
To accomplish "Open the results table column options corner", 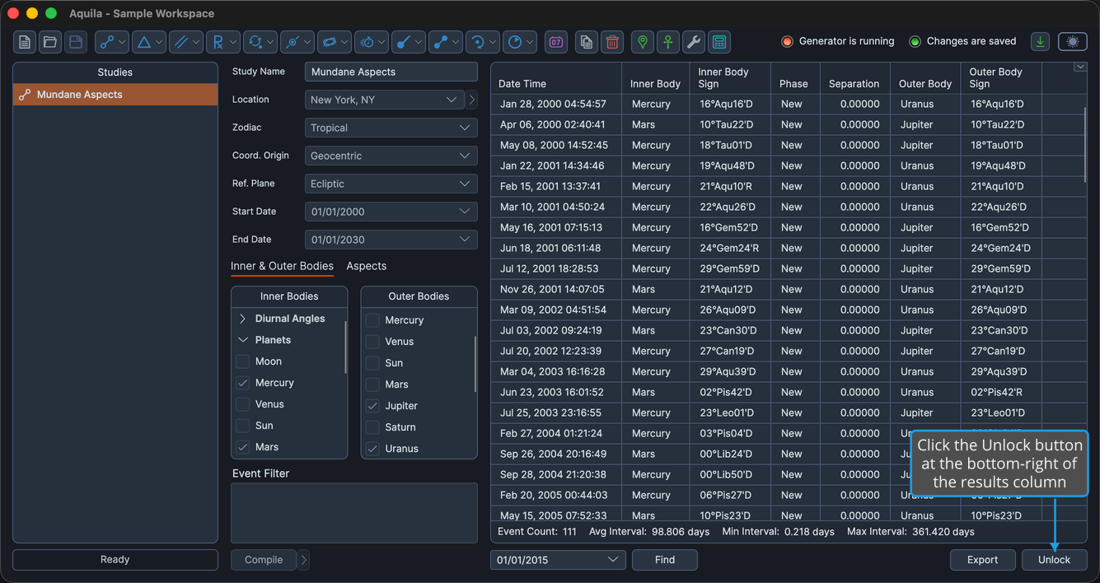I will tap(1080, 68).
